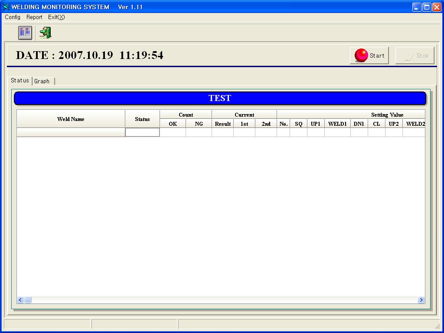Click the Setting Value group header
Screen dimensions: 444x333
[x=351, y=114]
